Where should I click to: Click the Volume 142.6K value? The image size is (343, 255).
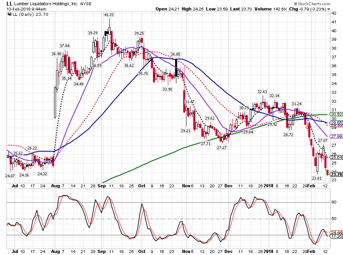(x=271, y=9)
